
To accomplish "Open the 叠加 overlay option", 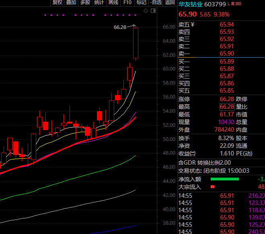I will [71, 2].
